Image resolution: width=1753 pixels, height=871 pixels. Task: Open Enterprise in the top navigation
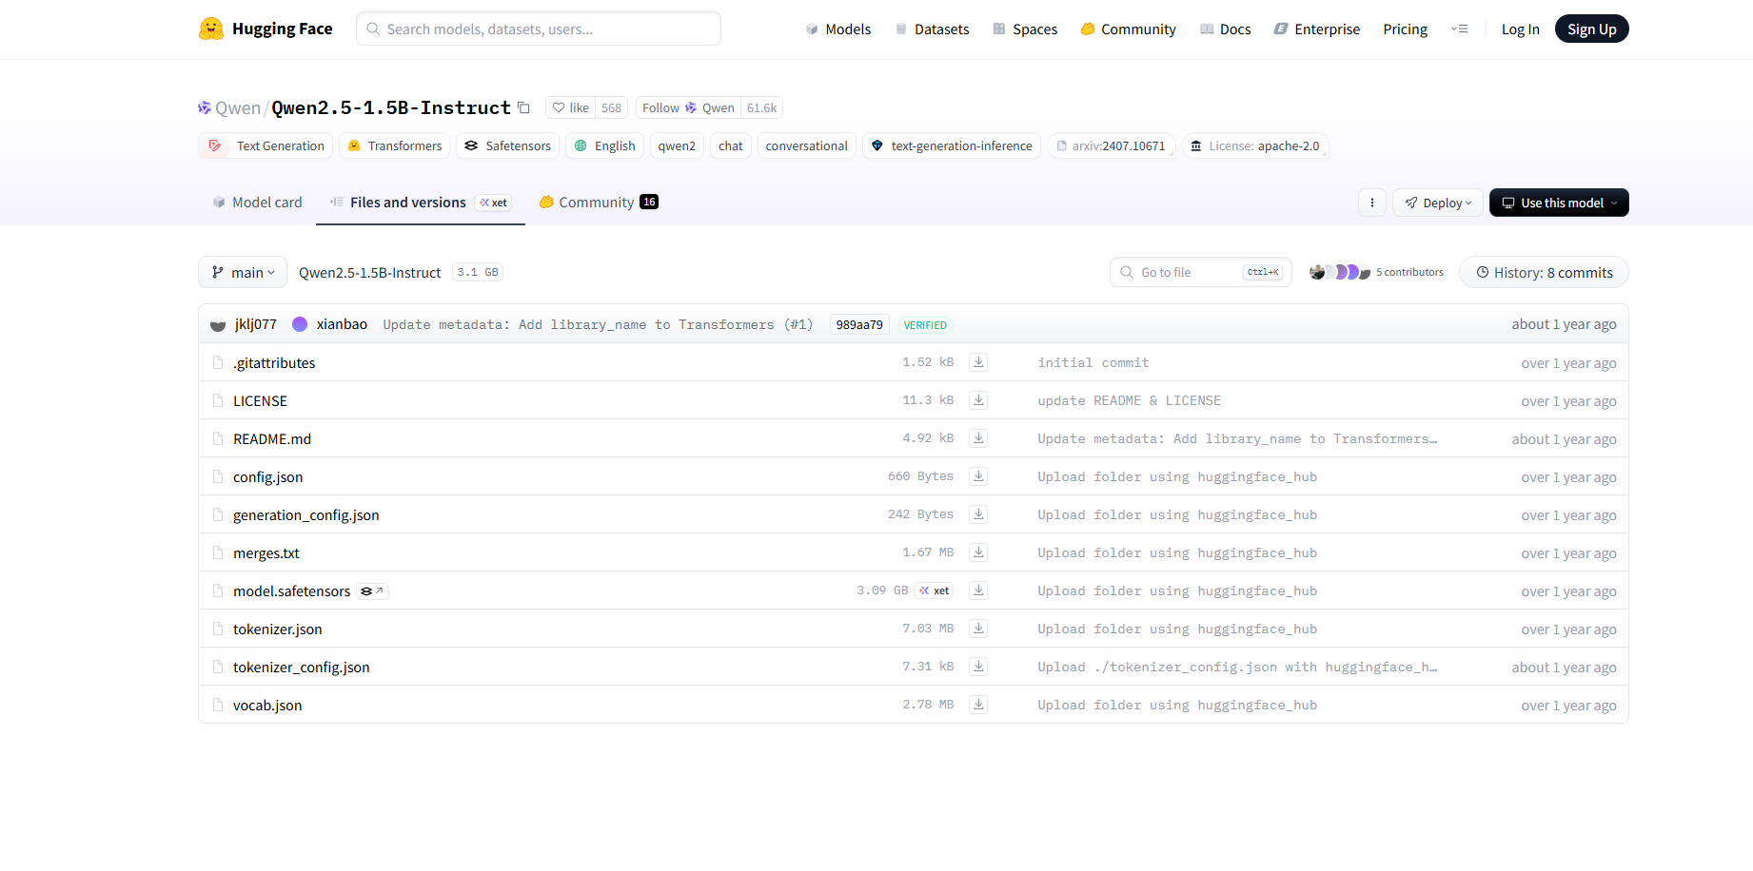[x=1317, y=29]
